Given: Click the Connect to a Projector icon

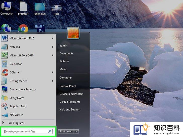Looking at the screenshot, I should pyautogui.click(x=5, y=90).
